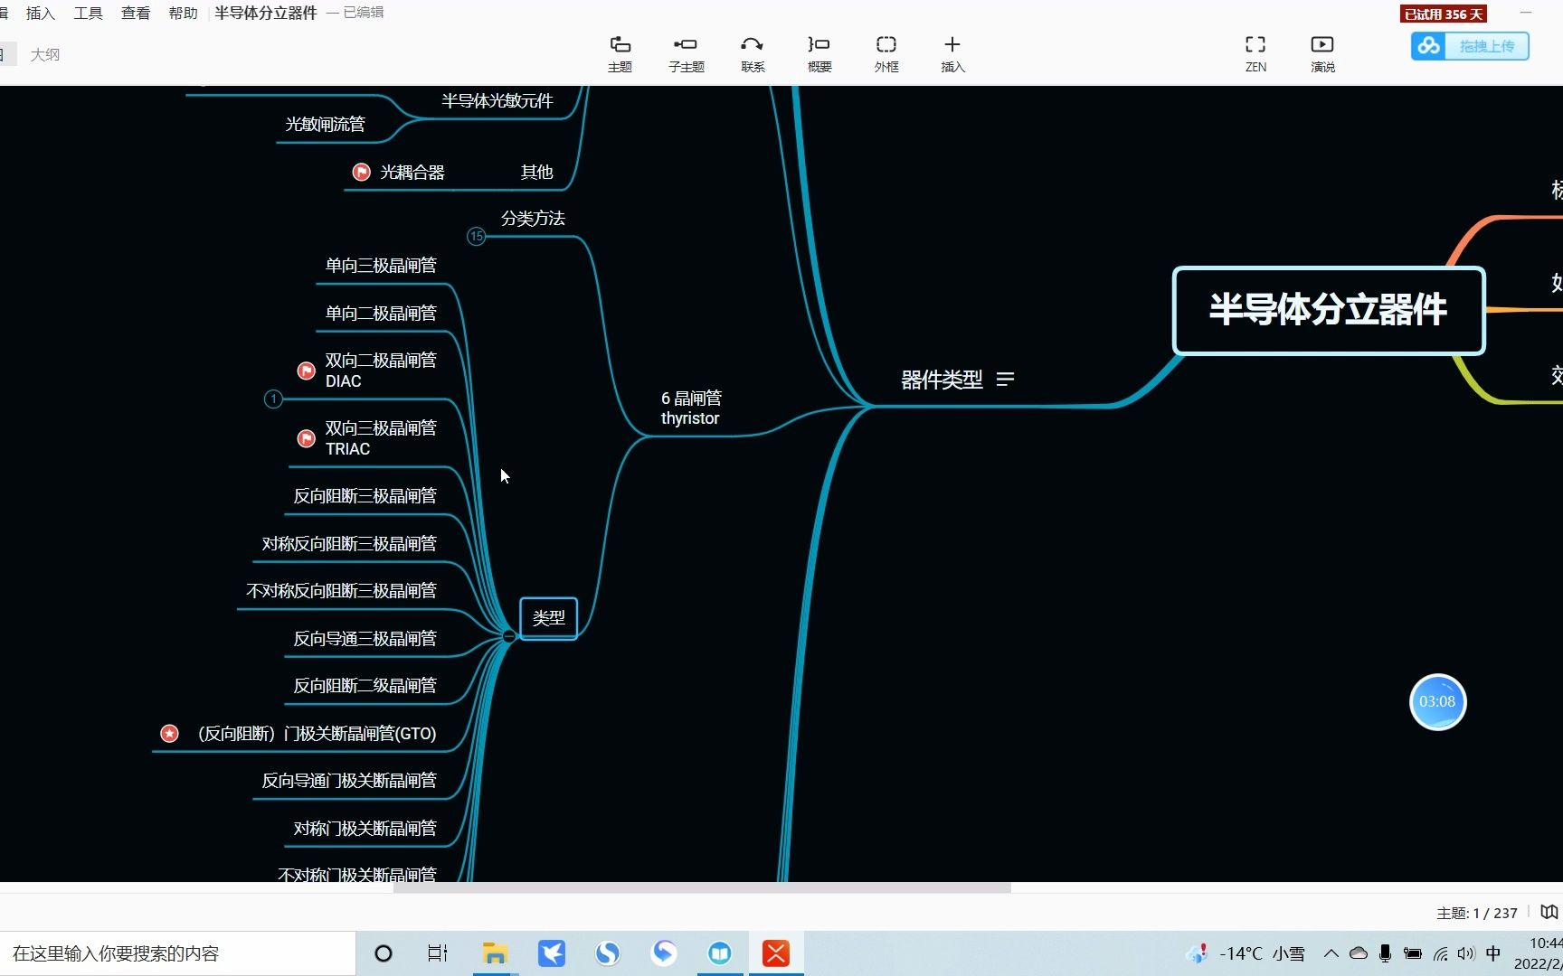Open the 查看 menu

(x=136, y=14)
